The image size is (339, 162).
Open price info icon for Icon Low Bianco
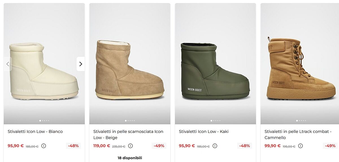pos(44,146)
